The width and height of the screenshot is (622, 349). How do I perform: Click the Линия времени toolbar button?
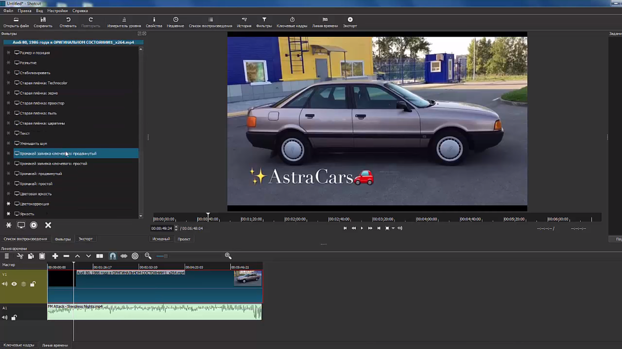[325, 22]
